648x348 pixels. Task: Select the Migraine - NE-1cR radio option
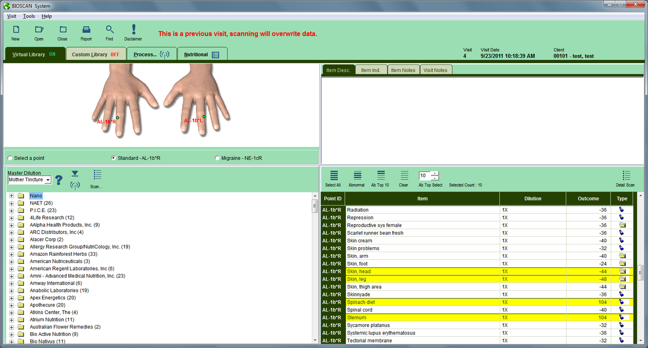(x=217, y=158)
